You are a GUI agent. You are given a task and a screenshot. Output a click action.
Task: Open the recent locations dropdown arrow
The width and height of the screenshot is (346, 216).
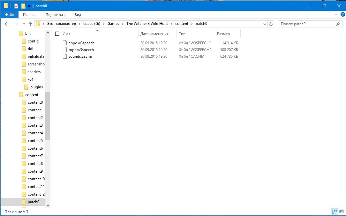tap(24, 24)
